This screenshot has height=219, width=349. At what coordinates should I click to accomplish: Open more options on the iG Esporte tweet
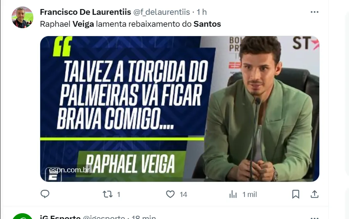315,218
